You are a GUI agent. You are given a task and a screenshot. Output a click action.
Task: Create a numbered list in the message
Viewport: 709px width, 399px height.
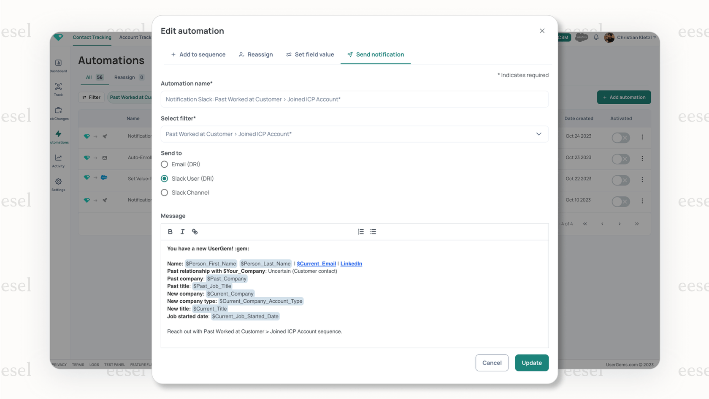coord(360,231)
